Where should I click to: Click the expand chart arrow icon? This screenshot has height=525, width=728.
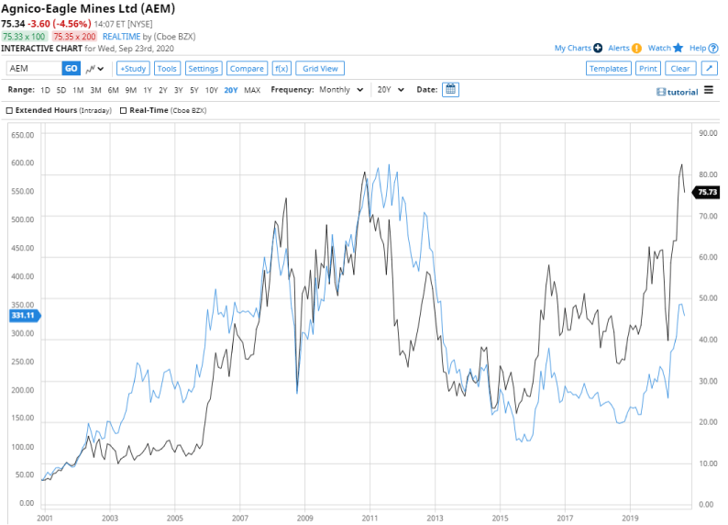click(x=710, y=69)
